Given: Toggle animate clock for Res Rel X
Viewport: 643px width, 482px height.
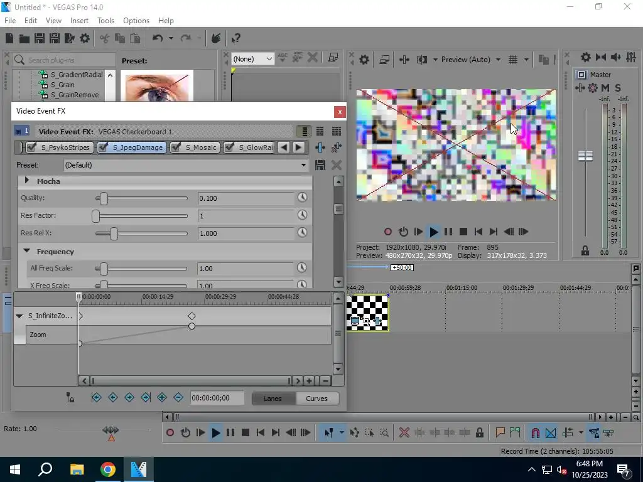Looking at the screenshot, I should click(x=302, y=232).
